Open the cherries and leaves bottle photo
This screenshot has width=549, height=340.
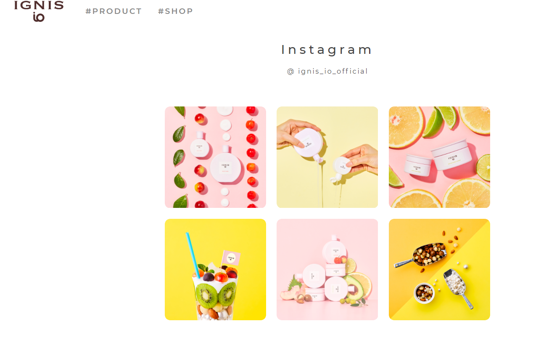215,157
